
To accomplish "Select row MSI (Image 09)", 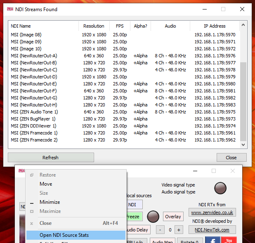I will click(124, 42).
